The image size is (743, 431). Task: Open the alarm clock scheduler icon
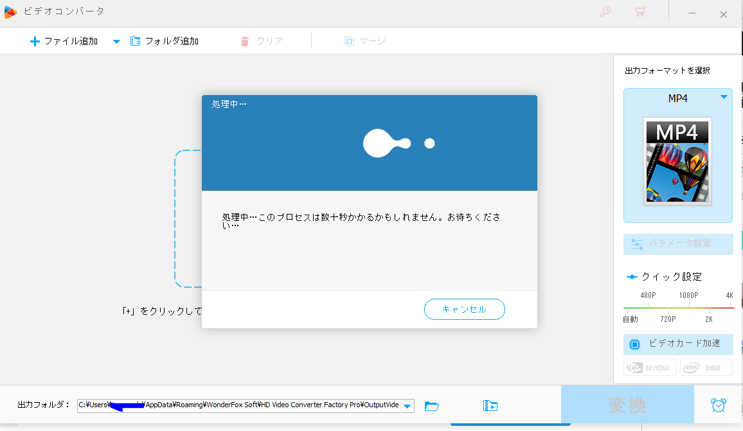[x=719, y=405]
